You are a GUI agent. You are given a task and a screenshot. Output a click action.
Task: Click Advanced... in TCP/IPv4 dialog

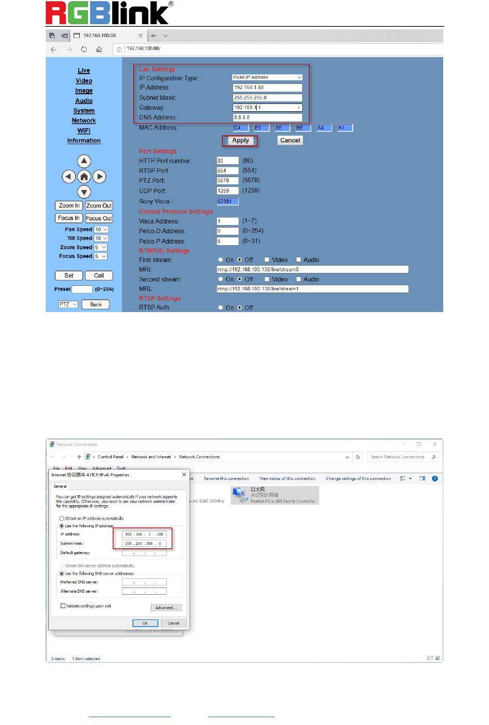pyautogui.click(x=166, y=608)
